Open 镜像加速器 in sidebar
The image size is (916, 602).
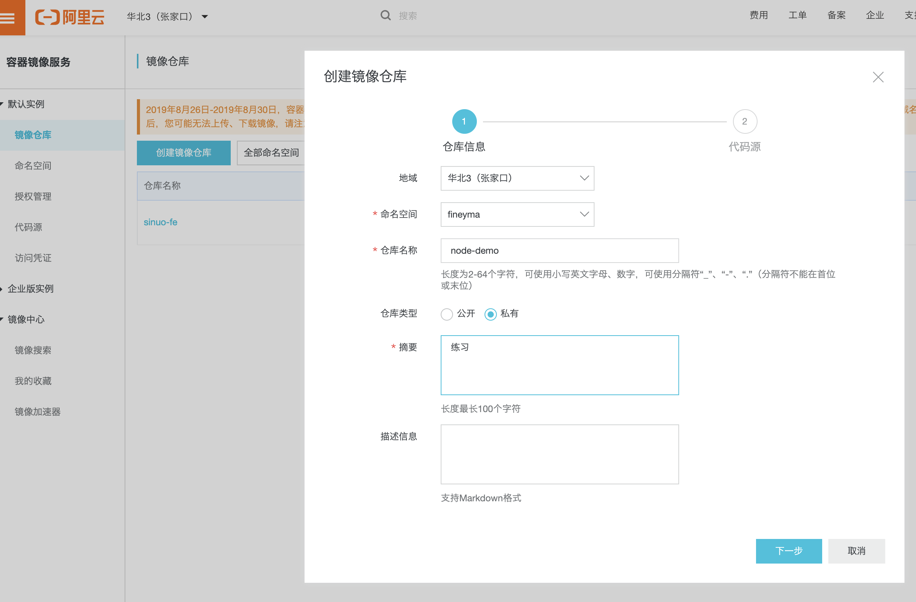[37, 412]
